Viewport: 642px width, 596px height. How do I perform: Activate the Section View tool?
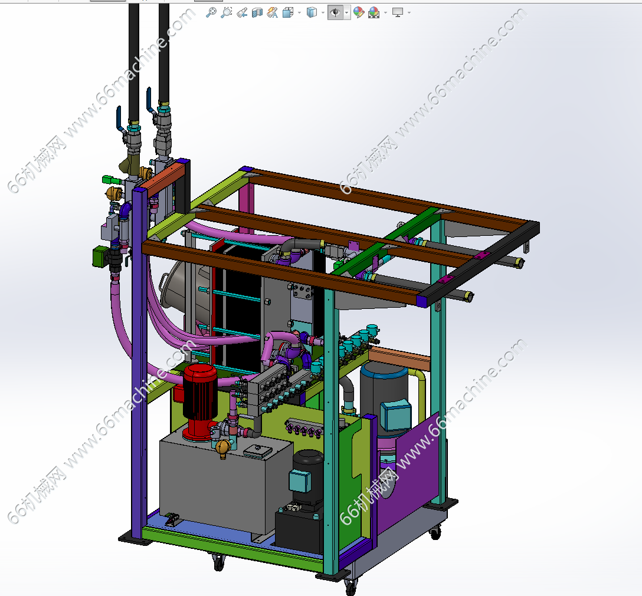[257, 13]
